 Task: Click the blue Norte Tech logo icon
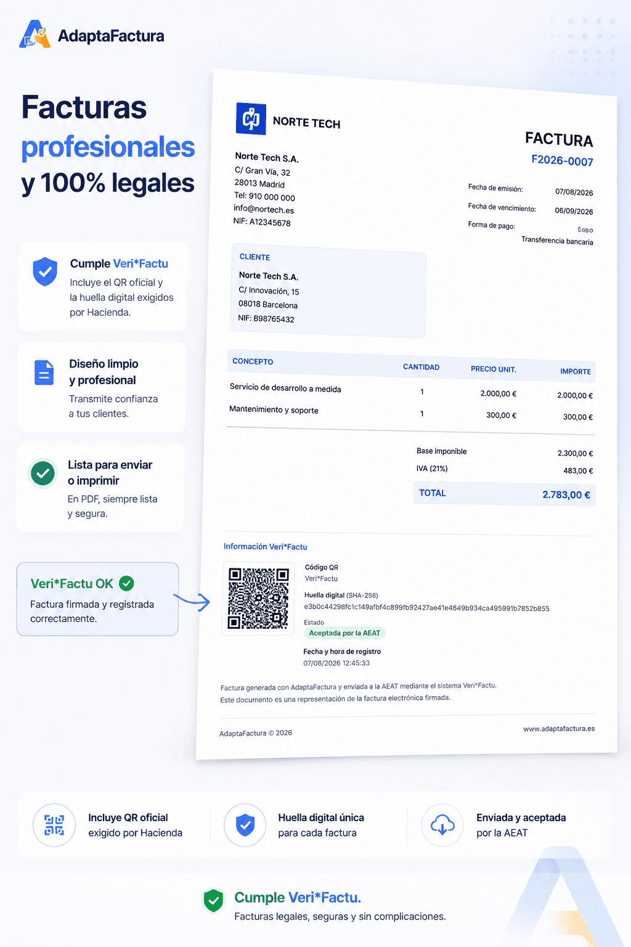click(x=251, y=118)
